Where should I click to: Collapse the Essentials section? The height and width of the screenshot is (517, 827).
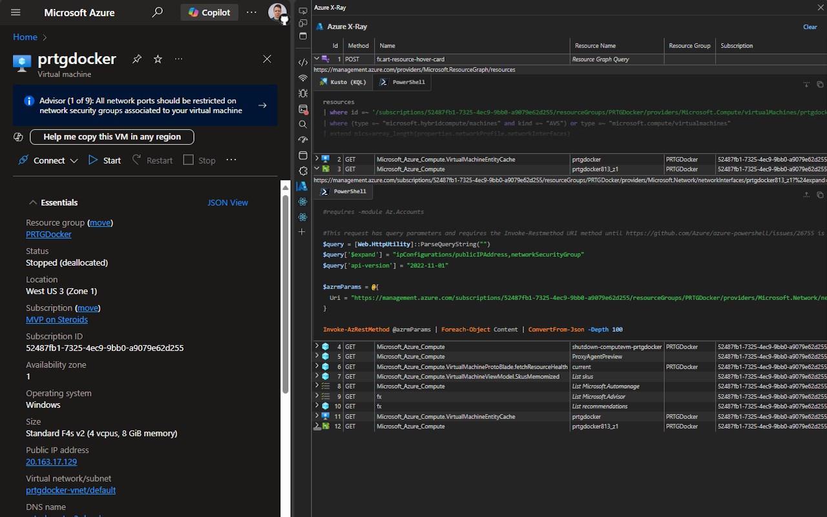pyautogui.click(x=33, y=202)
